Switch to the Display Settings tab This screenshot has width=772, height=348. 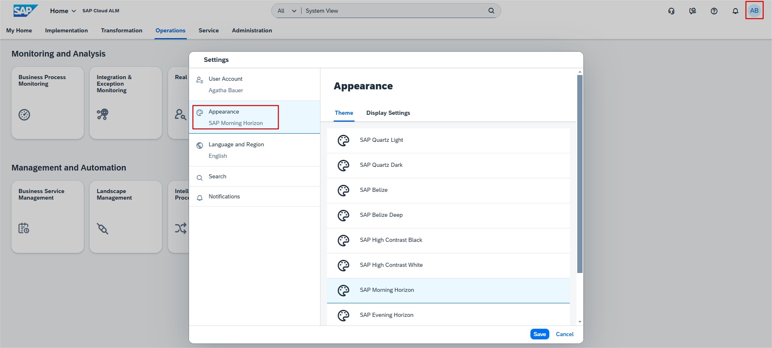(388, 113)
